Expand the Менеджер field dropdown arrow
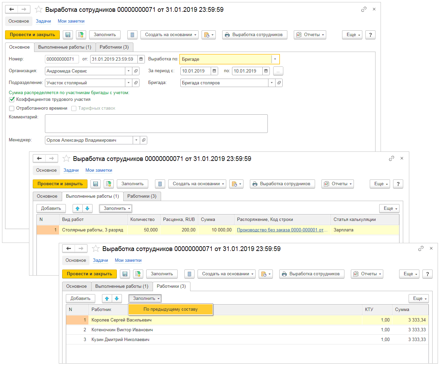This screenshot has height=365, width=440. 136,140
